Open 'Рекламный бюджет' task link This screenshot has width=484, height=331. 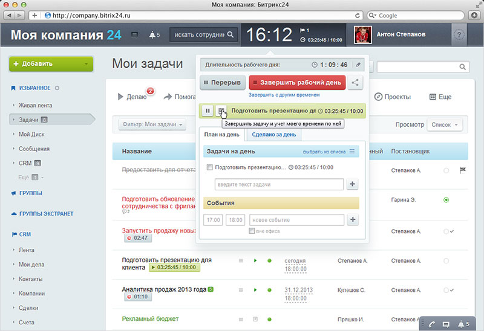150,319
